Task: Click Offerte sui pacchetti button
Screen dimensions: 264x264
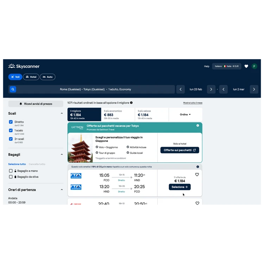Action: (180, 150)
